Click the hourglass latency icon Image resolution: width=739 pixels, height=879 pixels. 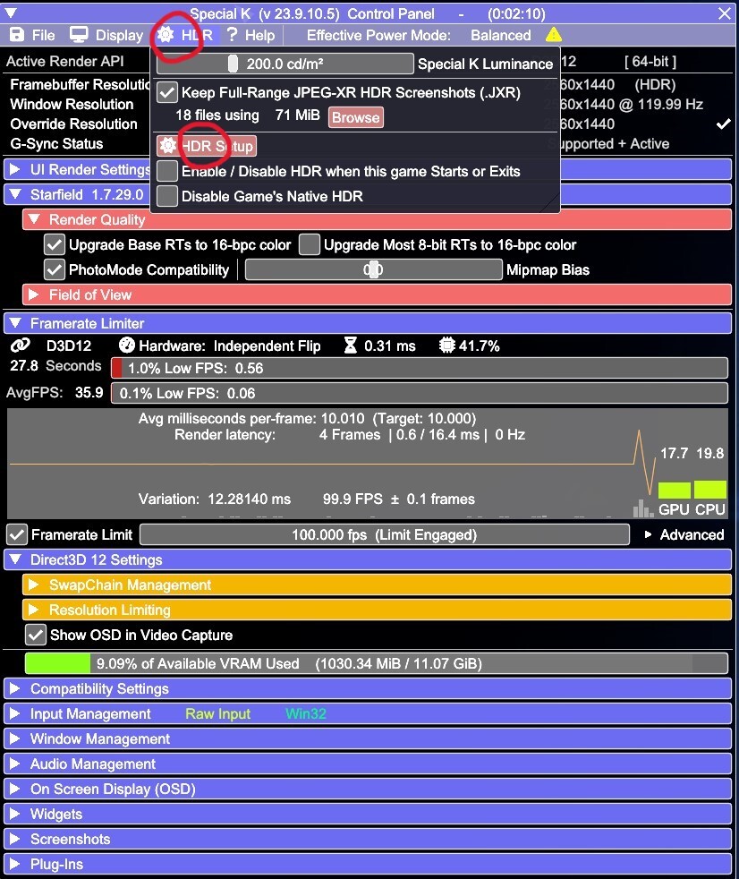(x=350, y=346)
